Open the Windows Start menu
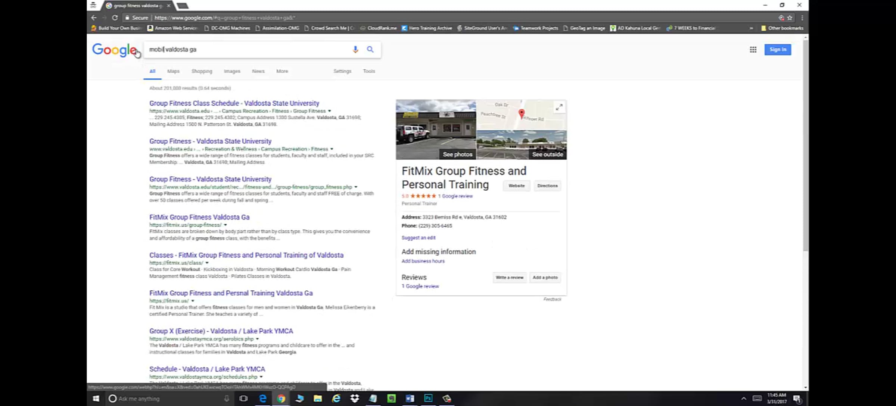This screenshot has height=406, width=896. tap(96, 399)
